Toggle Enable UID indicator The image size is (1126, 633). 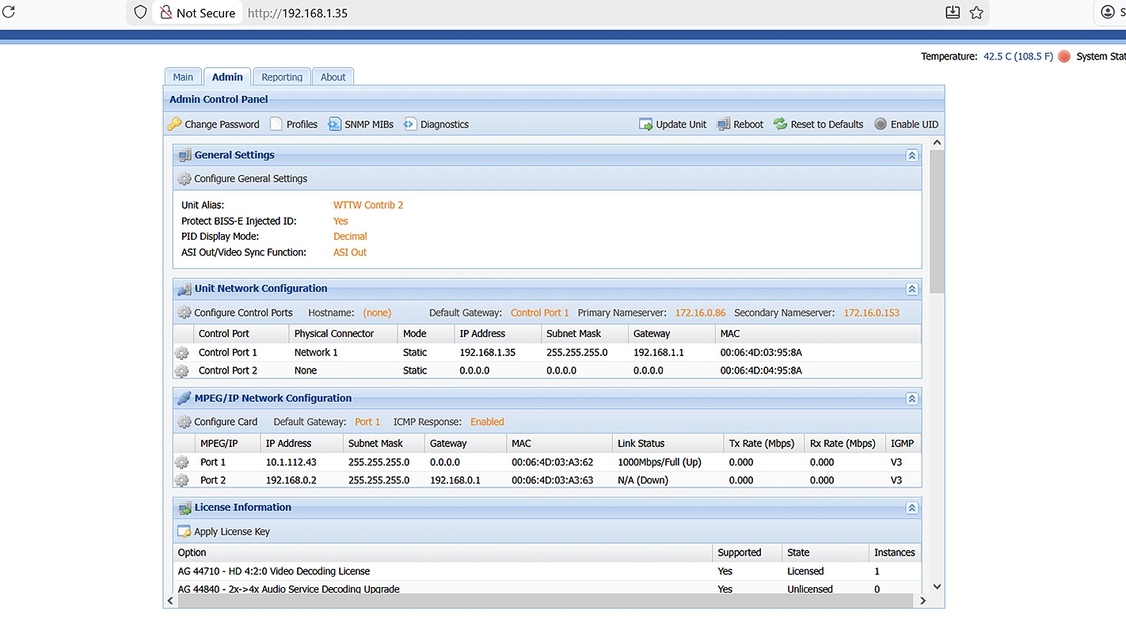(881, 124)
